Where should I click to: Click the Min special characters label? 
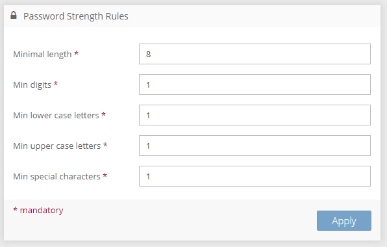point(56,177)
